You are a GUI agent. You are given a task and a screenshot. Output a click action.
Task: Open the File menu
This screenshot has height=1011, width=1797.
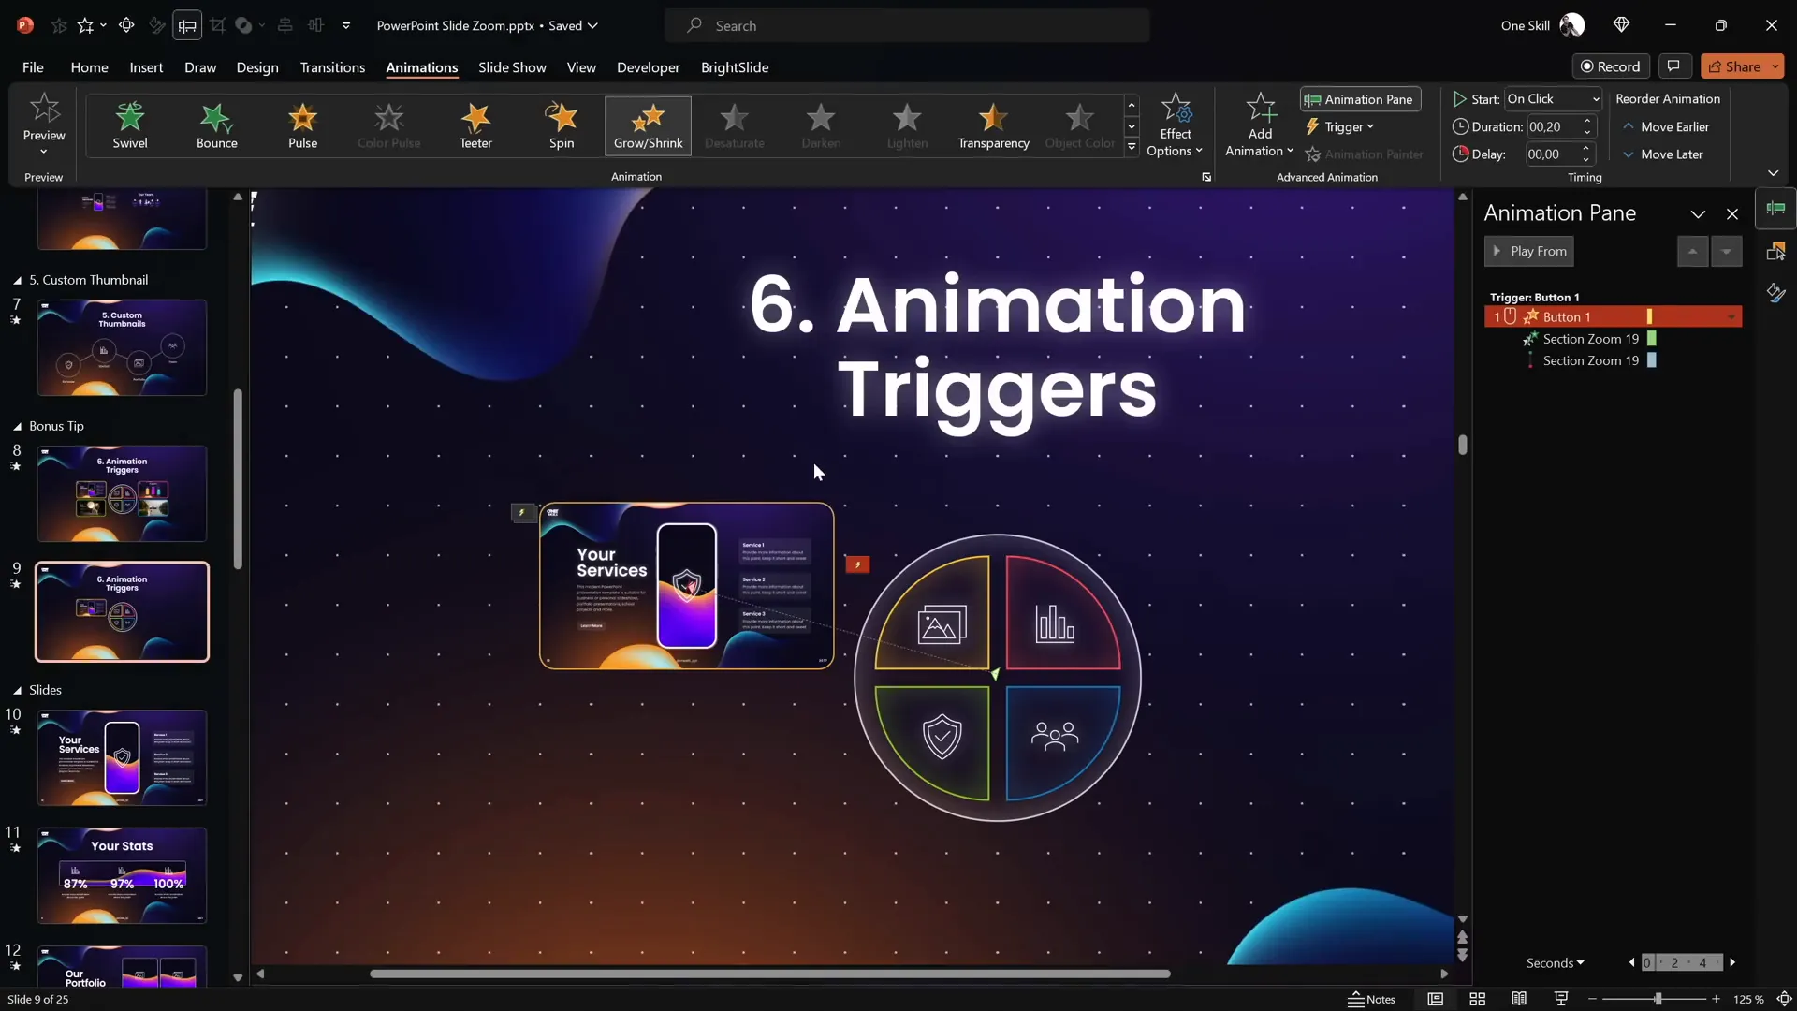tap(33, 67)
